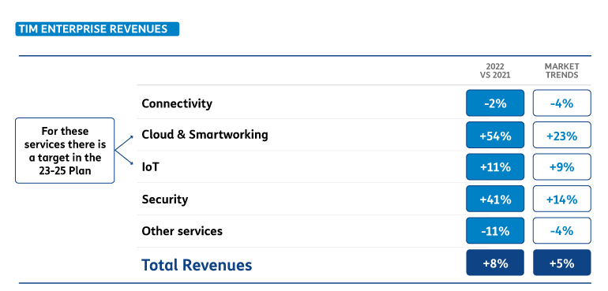Click the +5% total market trends box
608x291 pixels.
562,263
